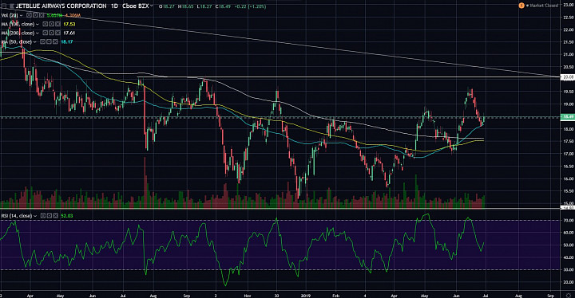Viewport: 575px width, 298px height.
Task: Click the MA 50 value 18.17
Action: [x=67, y=41]
